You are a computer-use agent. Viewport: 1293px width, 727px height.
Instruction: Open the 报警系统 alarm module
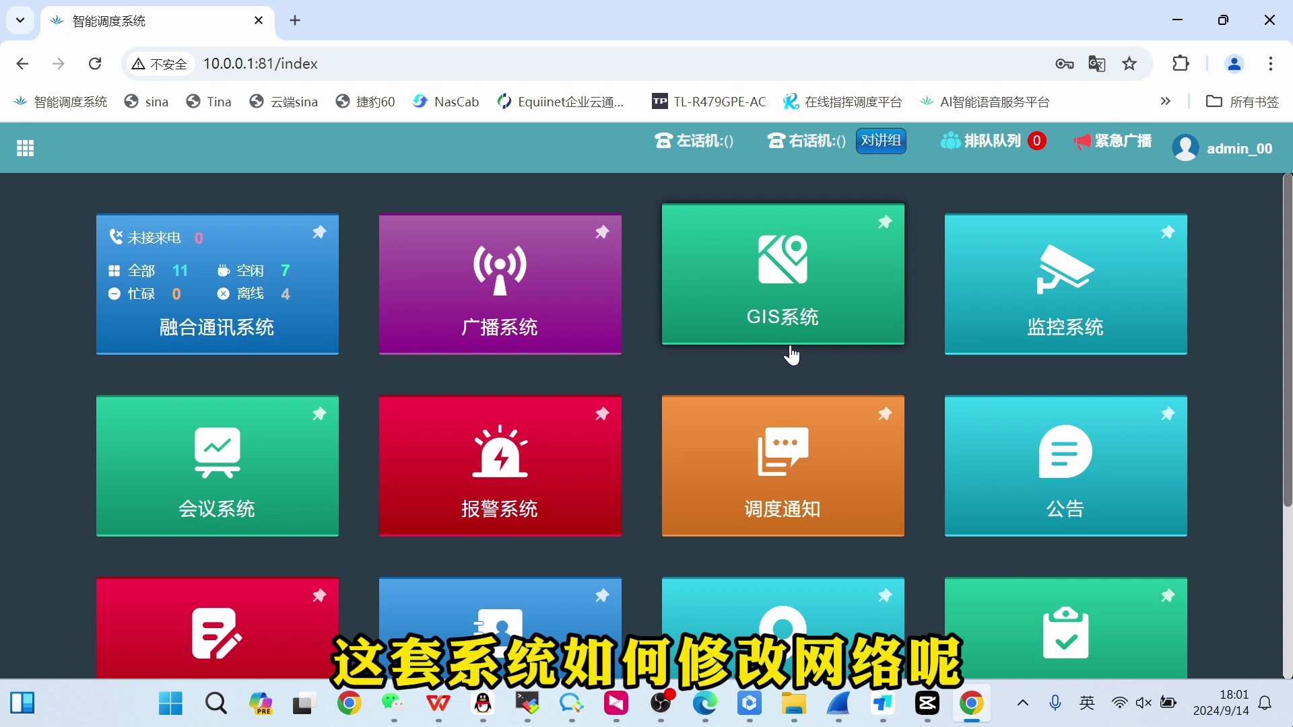(x=500, y=465)
